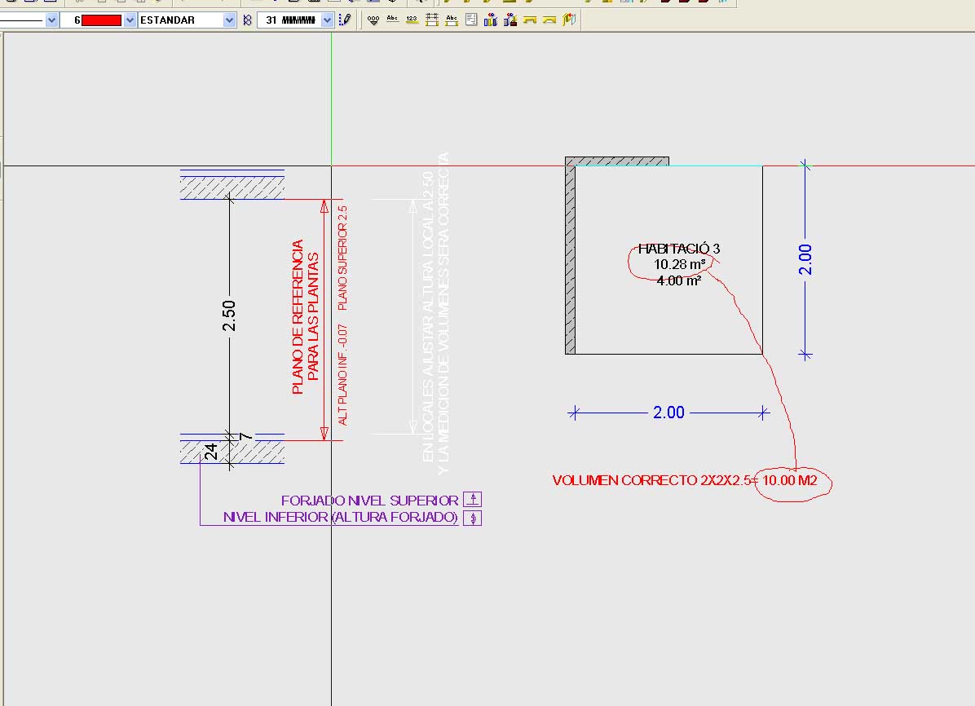975x706 pixels.
Task: Click the PLANO SUPERIOR 2.5 label
Action: pos(342,258)
